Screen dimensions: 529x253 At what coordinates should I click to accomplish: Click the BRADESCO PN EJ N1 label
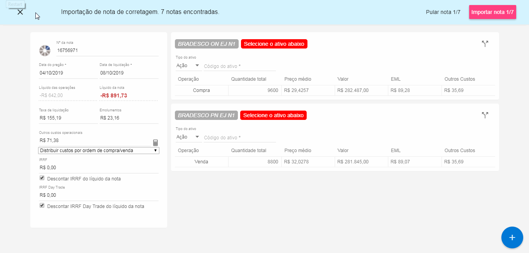(206, 115)
